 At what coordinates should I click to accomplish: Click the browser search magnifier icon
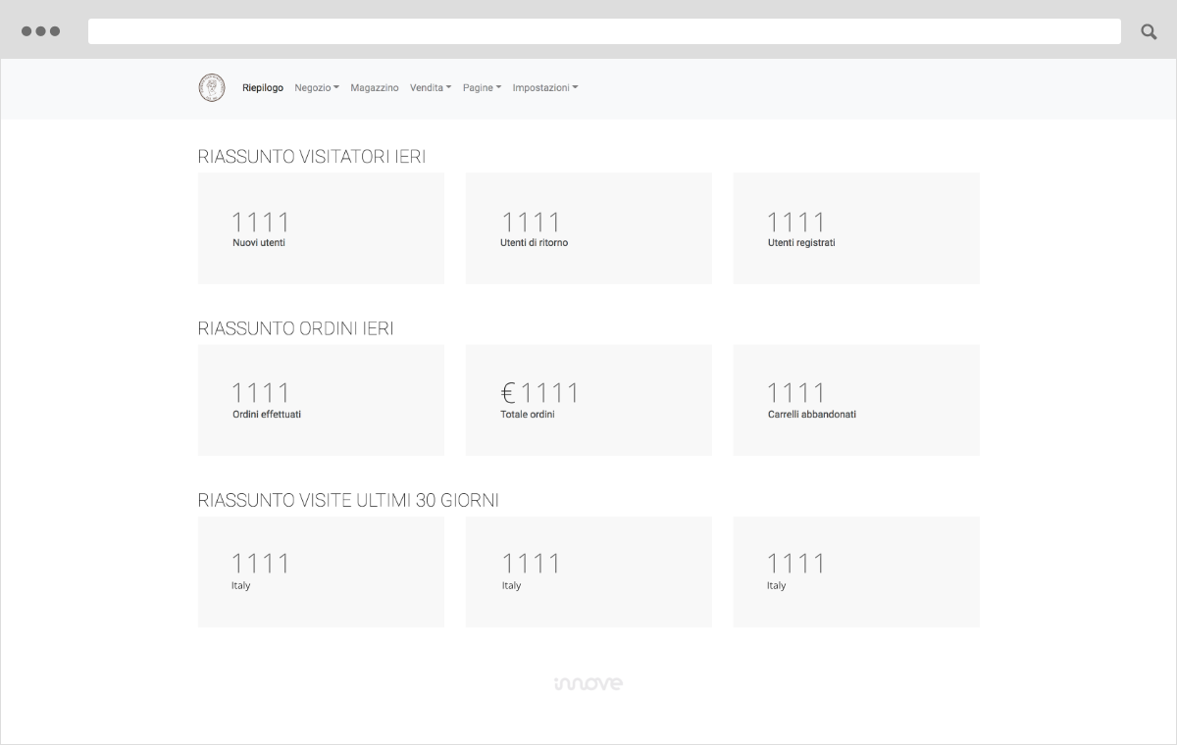pyautogui.click(x=1149, y=31)
